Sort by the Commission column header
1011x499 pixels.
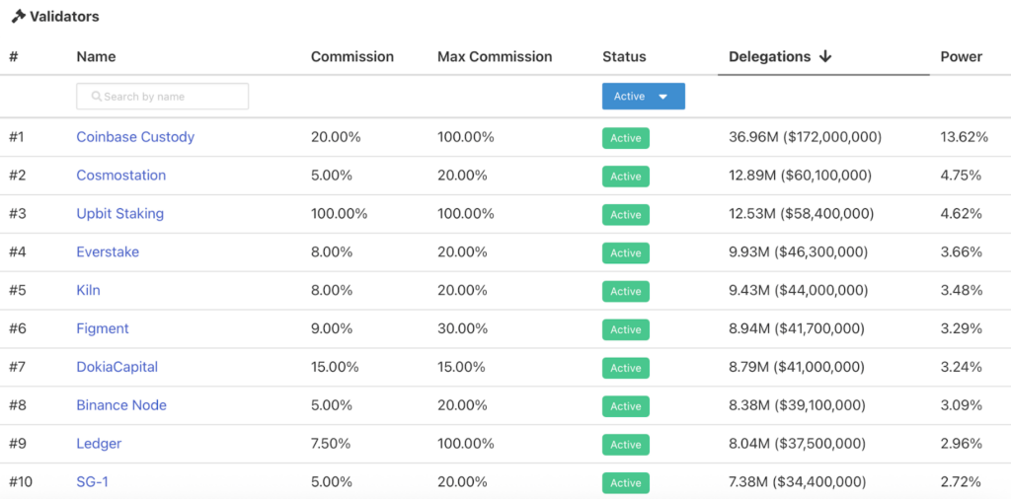click(x=352, y=56)
